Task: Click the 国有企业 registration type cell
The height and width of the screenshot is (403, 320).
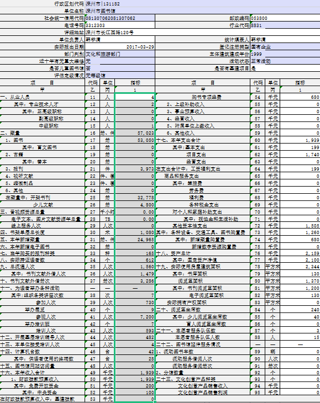Action: [x=285, y=47]
